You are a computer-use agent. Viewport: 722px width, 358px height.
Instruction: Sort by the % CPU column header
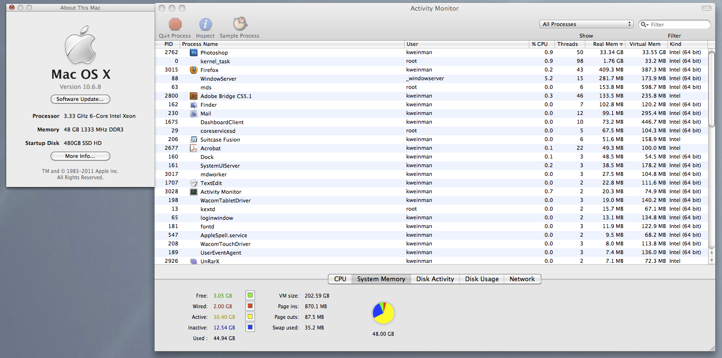point(542,44)
